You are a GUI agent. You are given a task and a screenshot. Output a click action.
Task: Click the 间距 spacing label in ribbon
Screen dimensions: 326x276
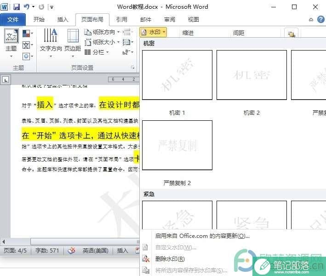pyautogui.click(x=239, y=33)
